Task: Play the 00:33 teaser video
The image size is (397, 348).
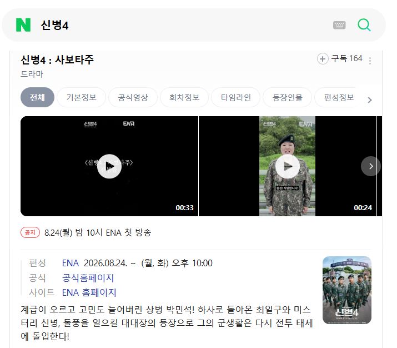Action: 109,166
